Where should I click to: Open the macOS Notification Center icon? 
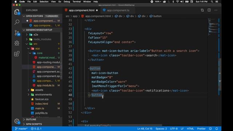[x=217, y=1]
